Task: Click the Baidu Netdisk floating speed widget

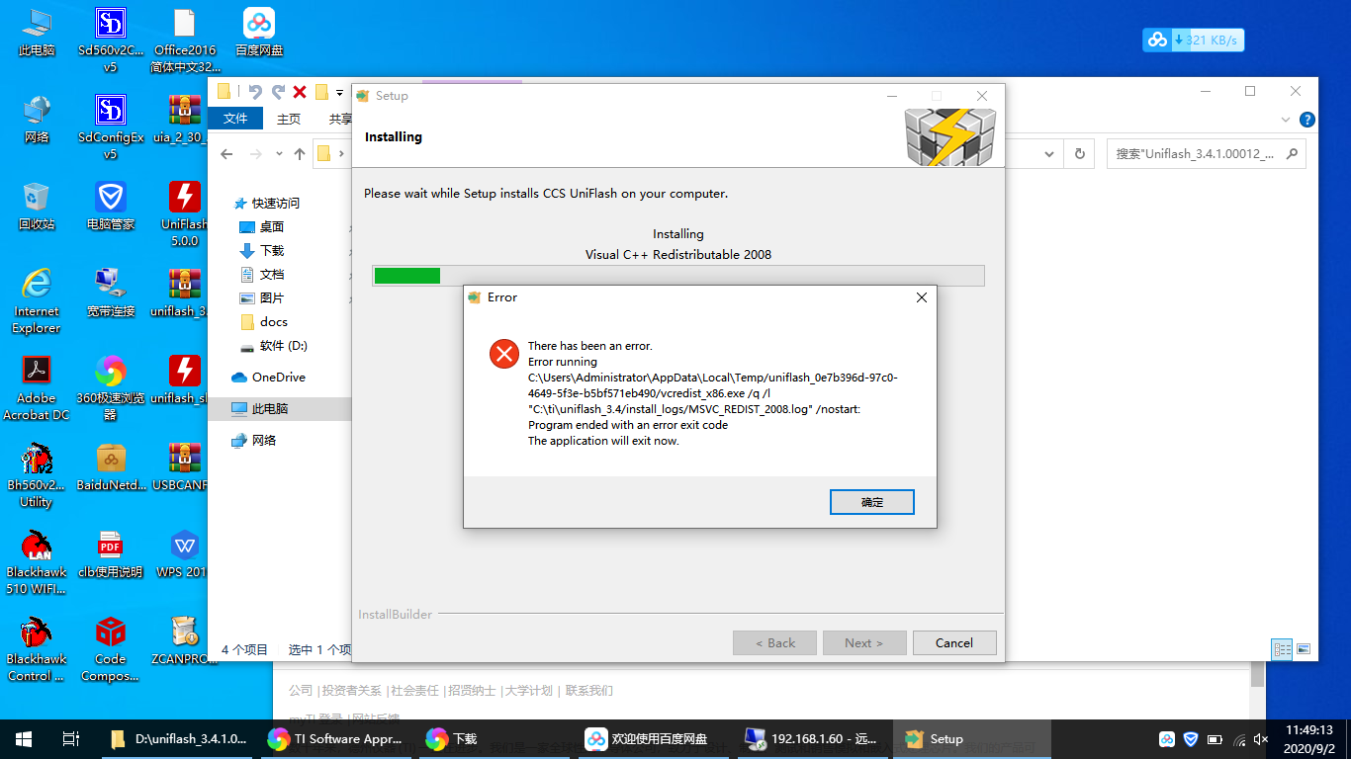Action: click(x=1194, y=41)
